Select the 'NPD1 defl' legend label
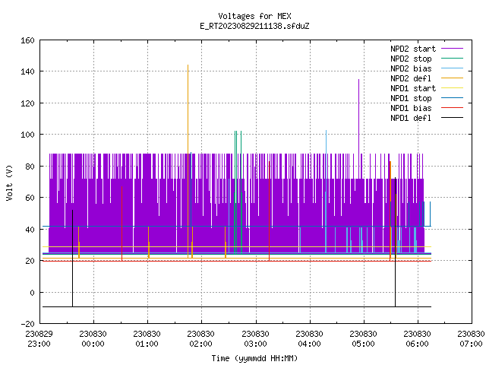Screen dimensions: 486x365 pyautogui.click(x=411, y=119)
